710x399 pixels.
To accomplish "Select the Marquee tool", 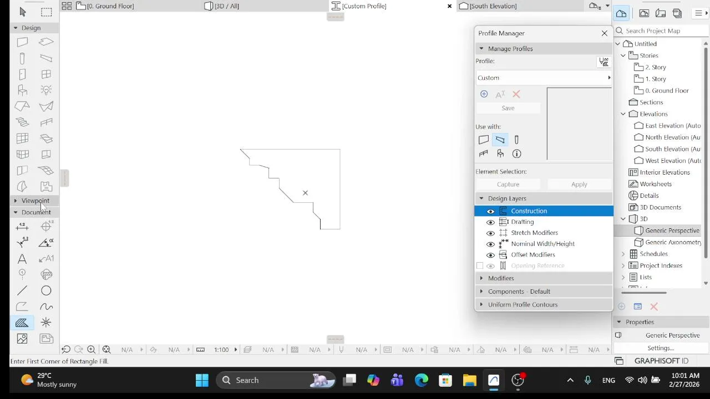I will pos(47,12).
